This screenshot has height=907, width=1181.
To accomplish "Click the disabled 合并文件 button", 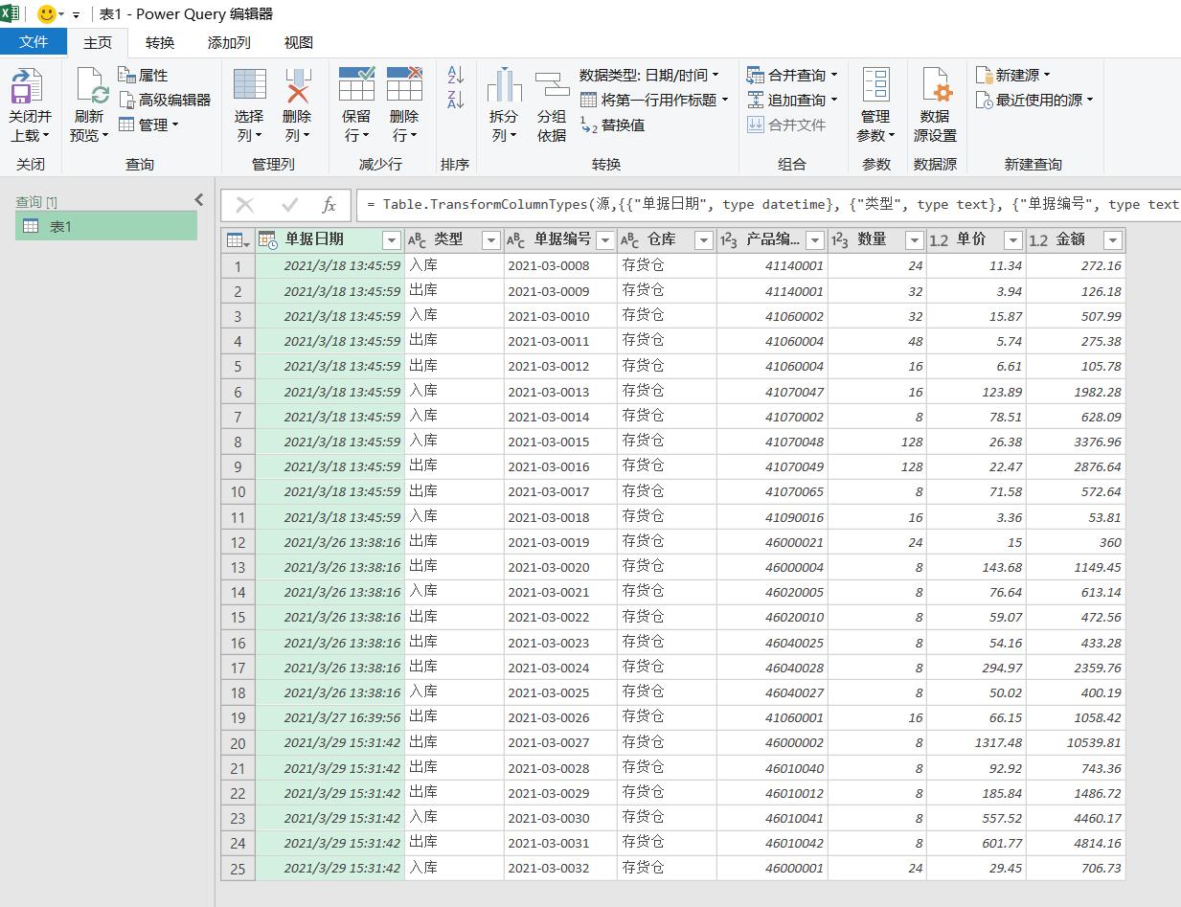I will (x=786, y=125).
